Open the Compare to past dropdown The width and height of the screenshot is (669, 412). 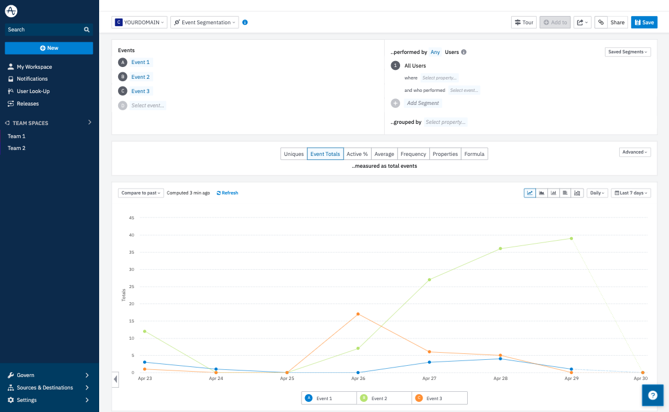pos(140,193)
